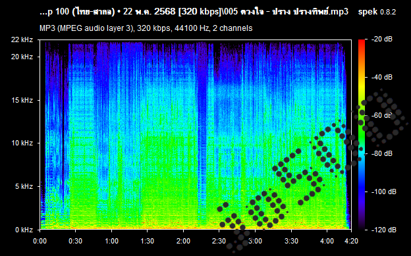Click the "-40 dB" scale label
This screenshot has width=411, height=256.
(382, 77)
